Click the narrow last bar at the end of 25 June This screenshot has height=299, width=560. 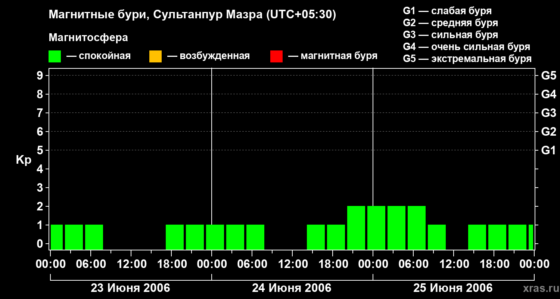(531, 237)
